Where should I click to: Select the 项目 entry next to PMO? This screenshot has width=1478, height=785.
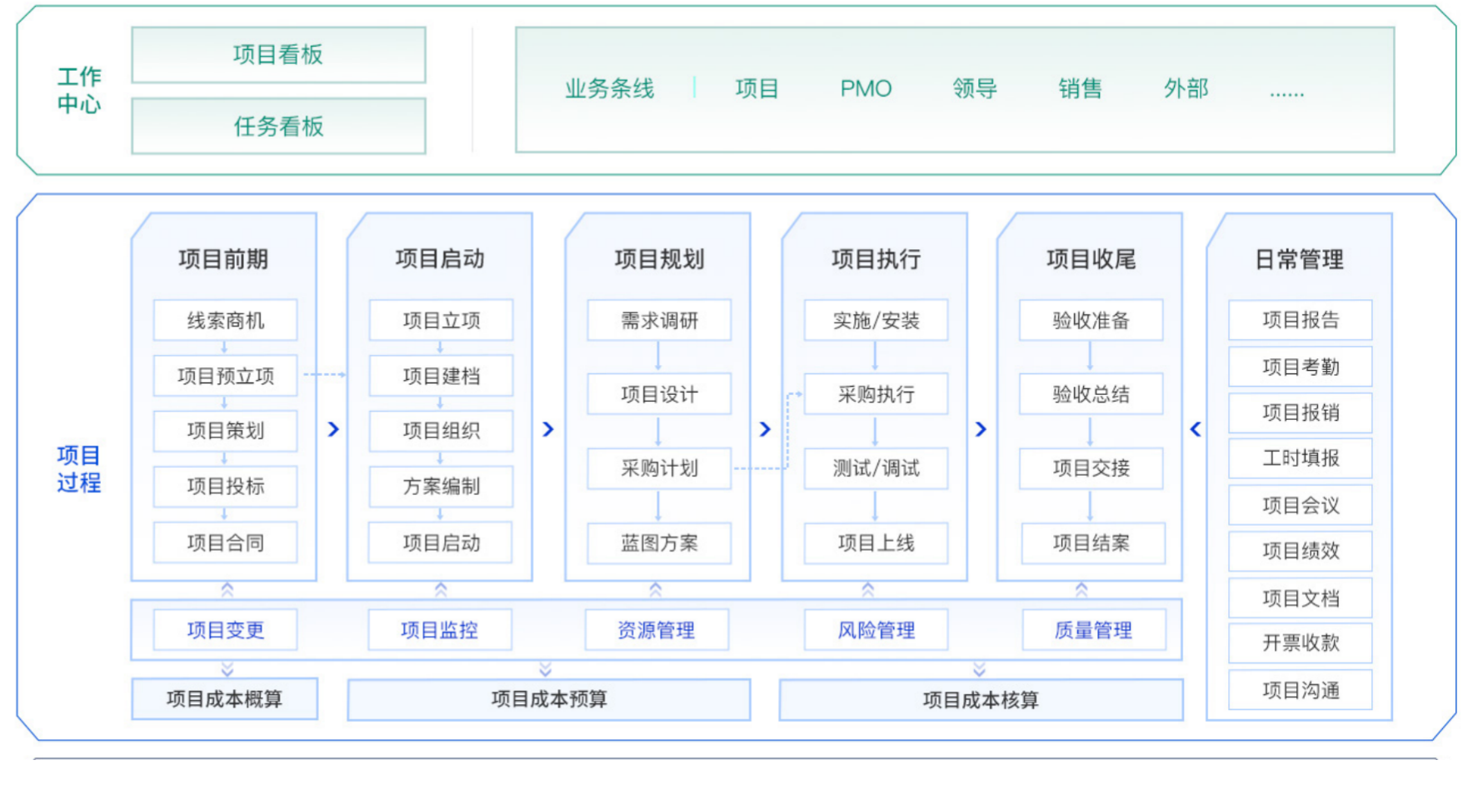click(756, 88)
